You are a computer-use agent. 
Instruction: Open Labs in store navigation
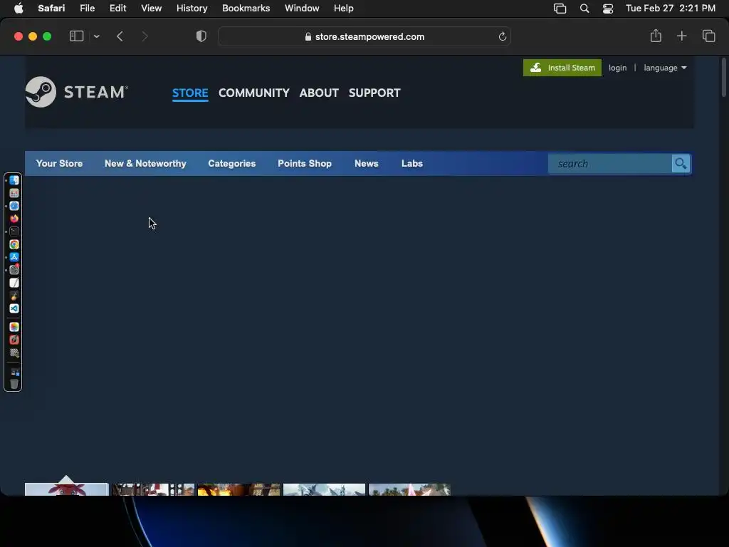(412, 163)
